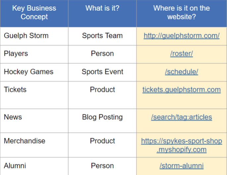Select the "Where is it on the website?" header
The image size is (227, 175).
point(181,13)
